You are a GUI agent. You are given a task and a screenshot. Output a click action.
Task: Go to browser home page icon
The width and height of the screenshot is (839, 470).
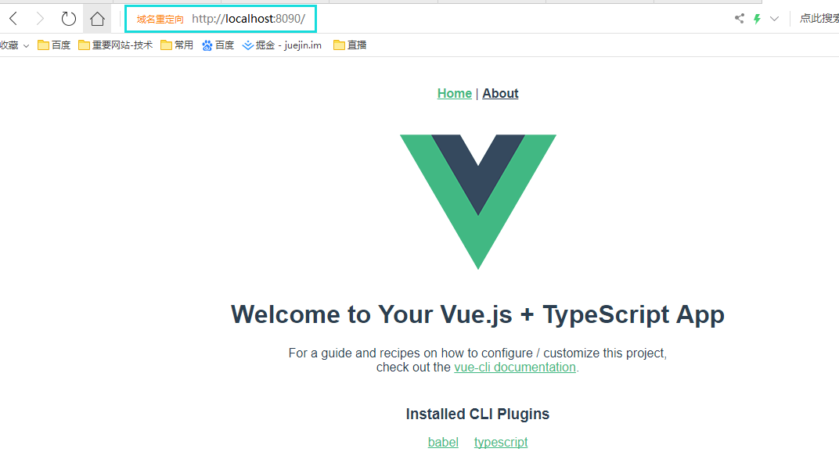[x=97, y=19]
